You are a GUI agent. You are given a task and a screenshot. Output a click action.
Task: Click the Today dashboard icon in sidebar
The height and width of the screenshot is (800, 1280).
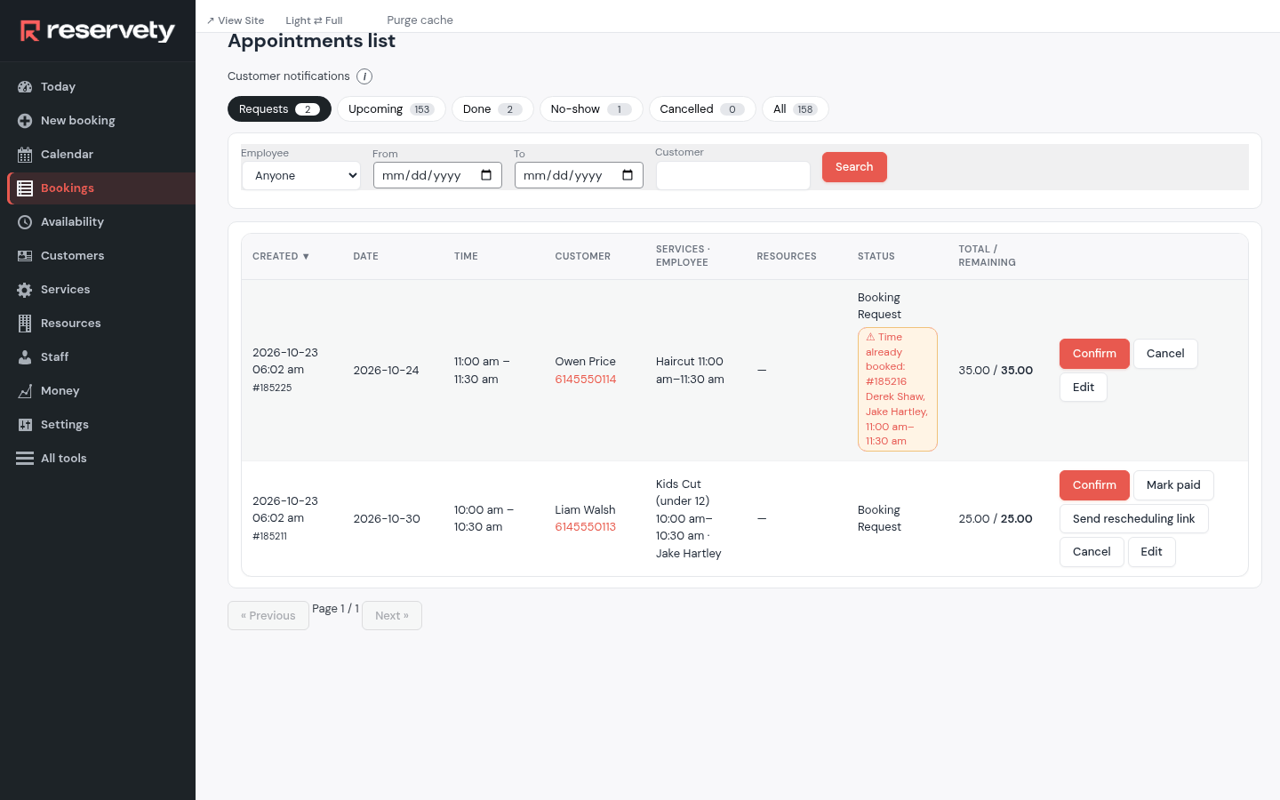click(x=25, y=86)
